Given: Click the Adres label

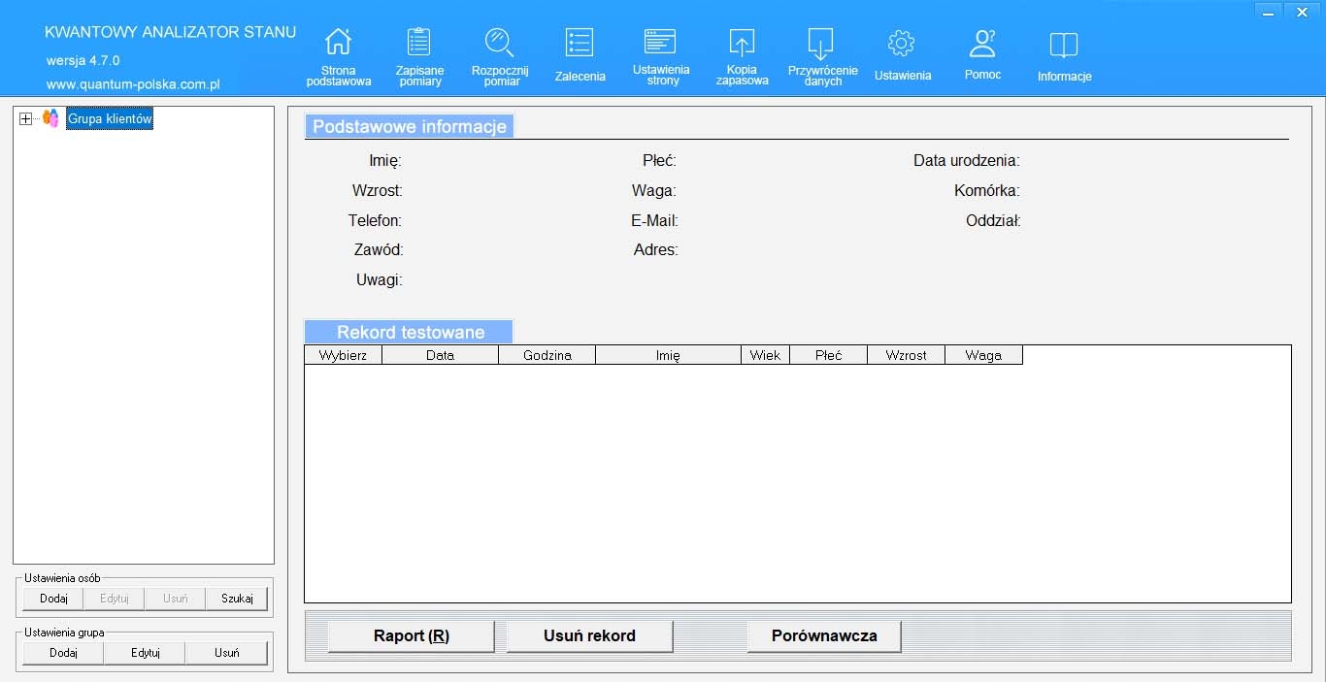Looking at the screenshot, I should pos(655,250).
